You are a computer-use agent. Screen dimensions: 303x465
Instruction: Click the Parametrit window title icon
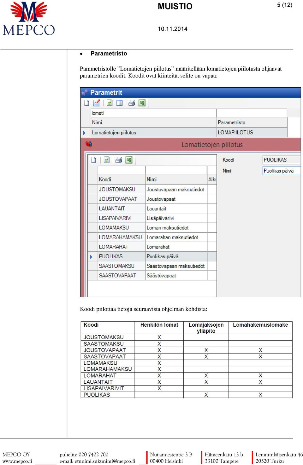coord(85,92)
